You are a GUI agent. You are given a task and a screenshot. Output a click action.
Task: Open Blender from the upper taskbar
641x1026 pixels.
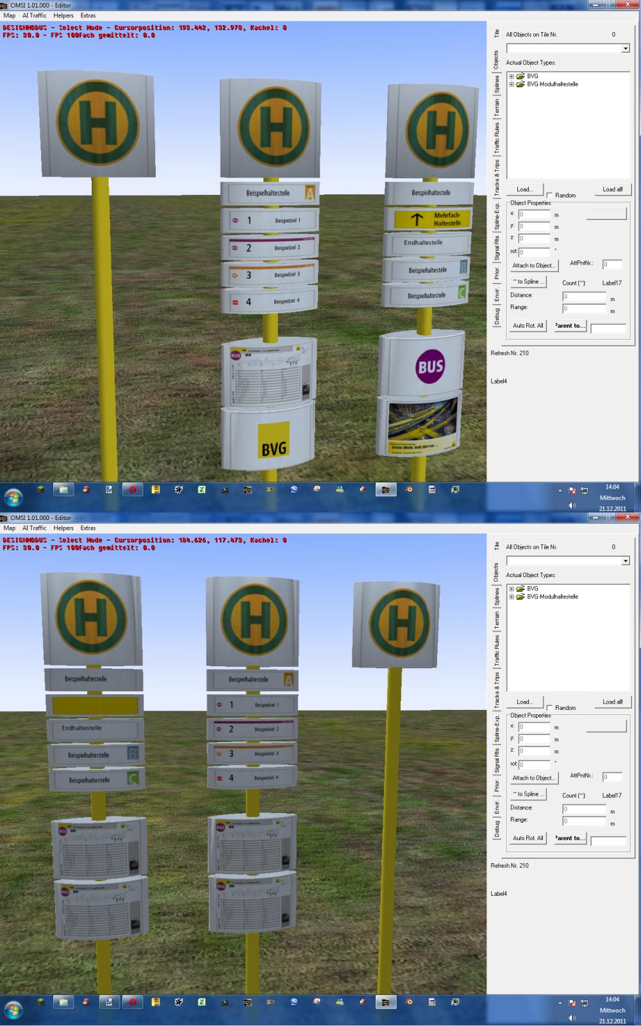408,489
